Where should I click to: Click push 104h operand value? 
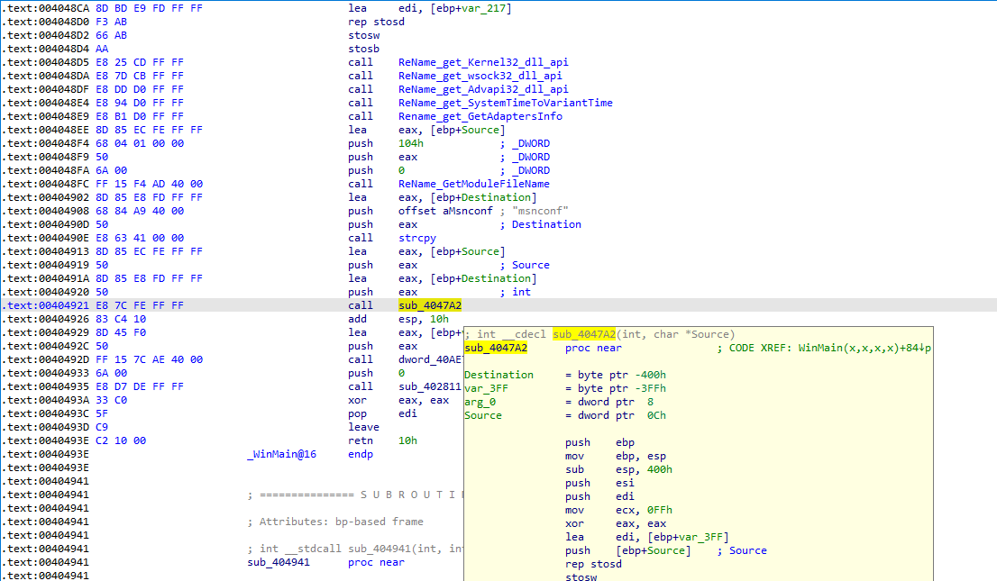(411, 143)
